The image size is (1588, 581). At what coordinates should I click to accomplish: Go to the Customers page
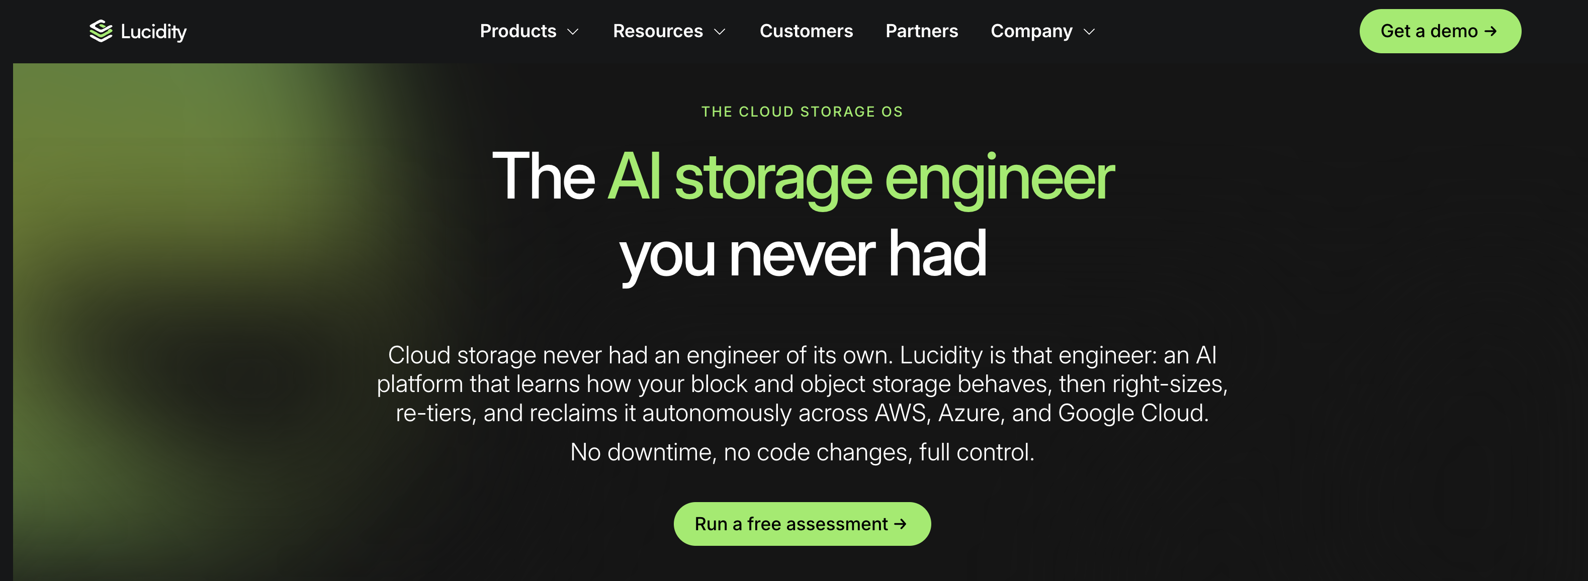click(x=806, y=31)
